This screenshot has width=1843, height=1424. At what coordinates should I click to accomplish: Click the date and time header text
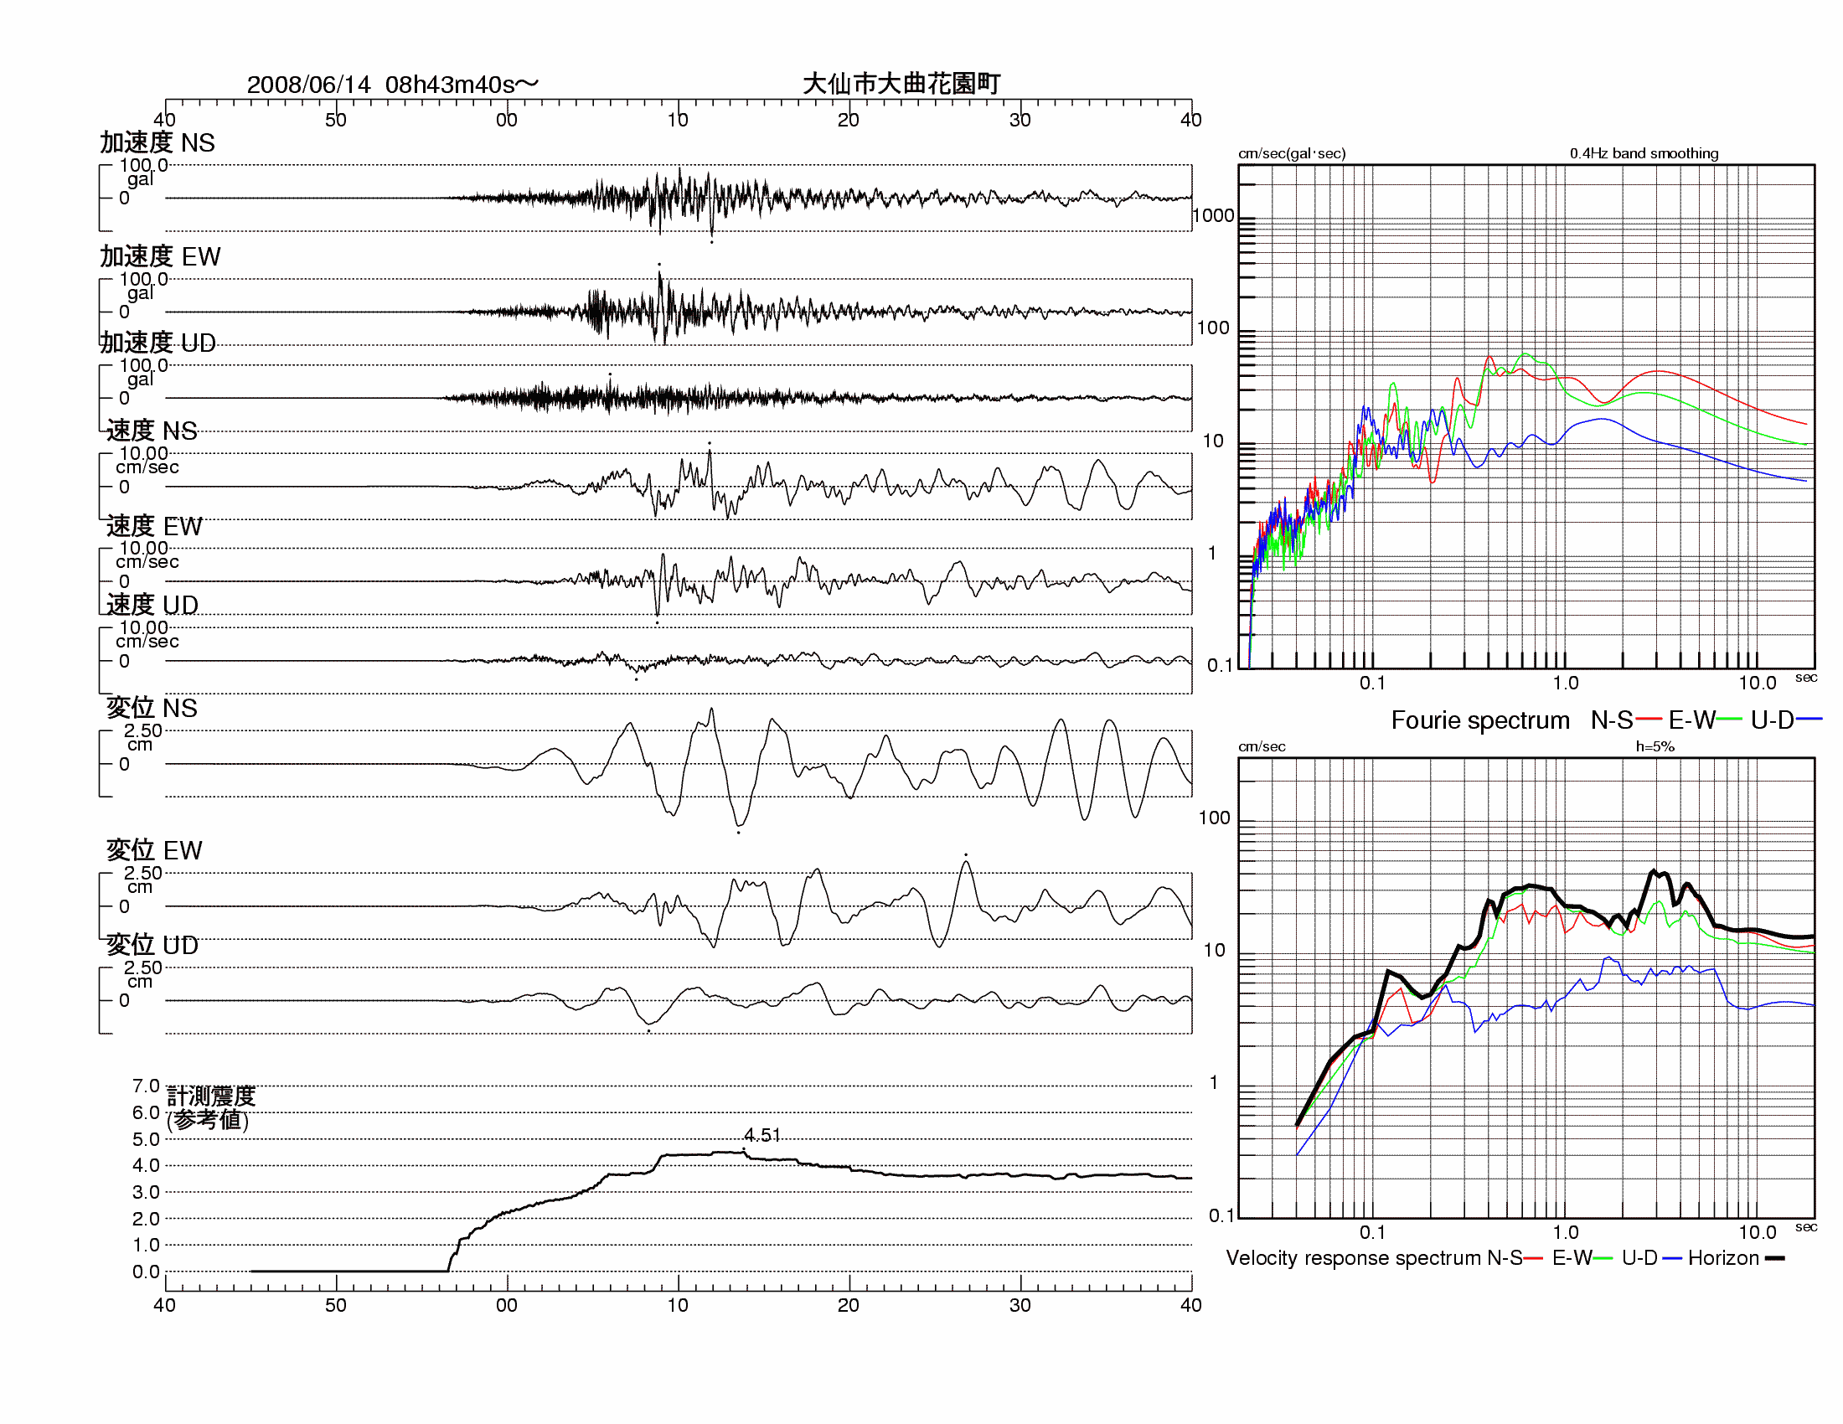(391, 85)
